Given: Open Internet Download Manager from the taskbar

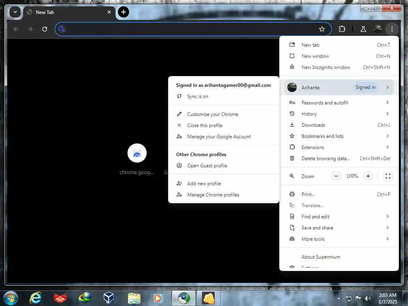Looking at the screenshot, I should 85,298.
